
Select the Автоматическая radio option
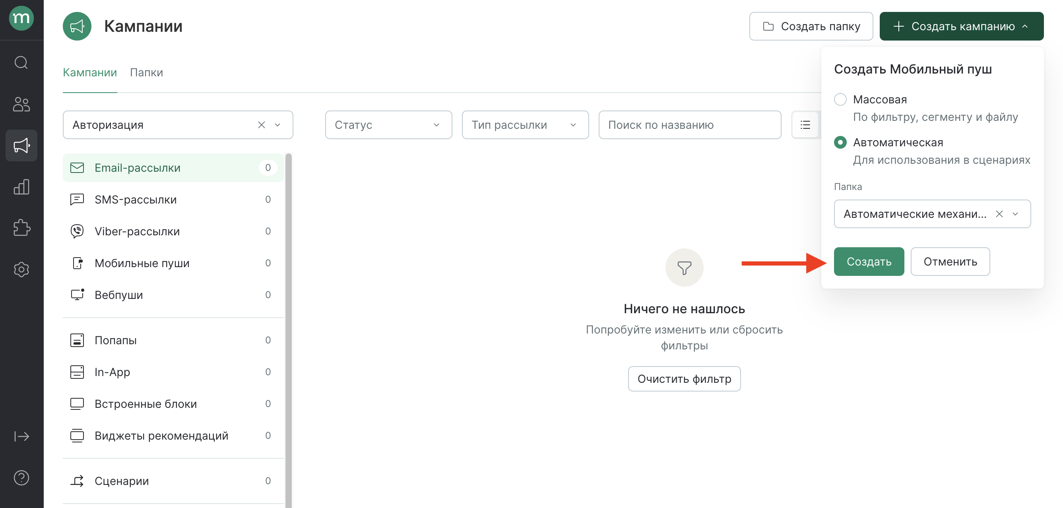coord(840,142)
